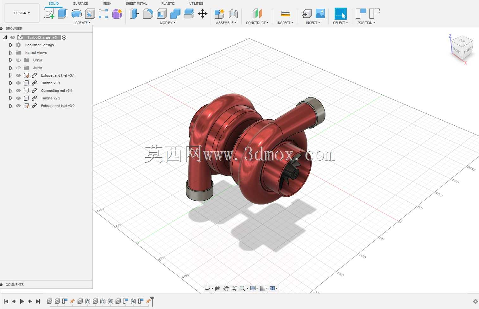479x309 pixels.
Task: Open the CREATE dropdown menu
Action: 83,23
